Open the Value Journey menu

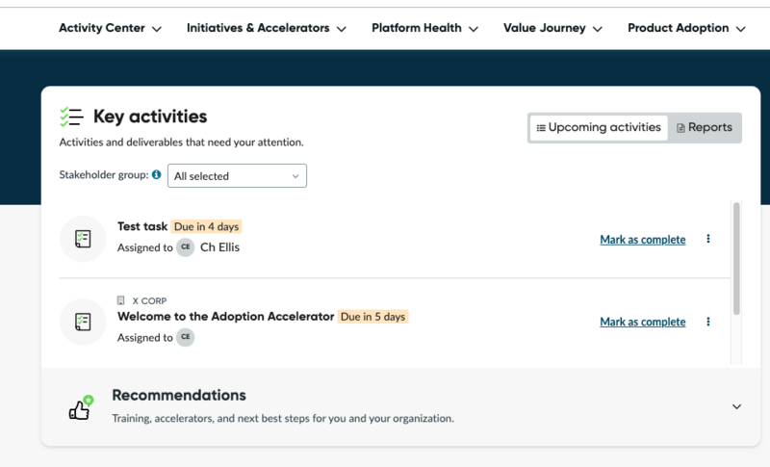tap(552, 28)
